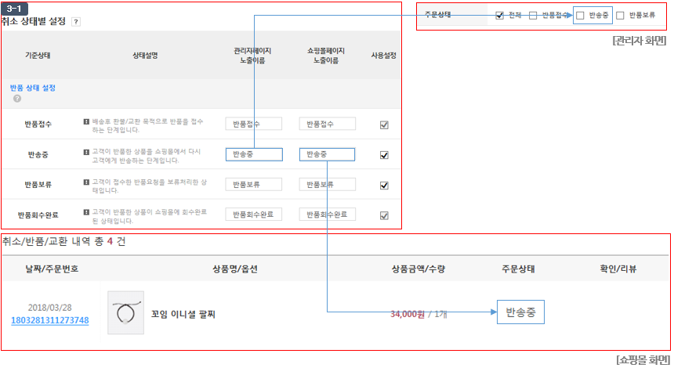Edit 반품보류 shopping mall display name field
The height and width of the screenshot is (368, 674).
327,184
